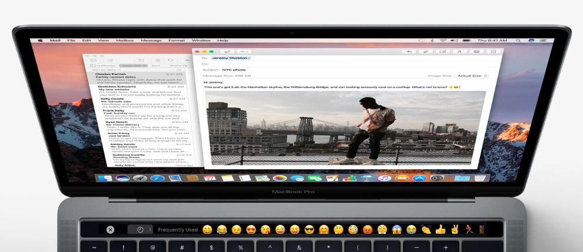This screenshot has width=583, height=252.
Task: Select the Inbox tab in favorites bar
Action: pyautogui.click(x=134, y=66)
